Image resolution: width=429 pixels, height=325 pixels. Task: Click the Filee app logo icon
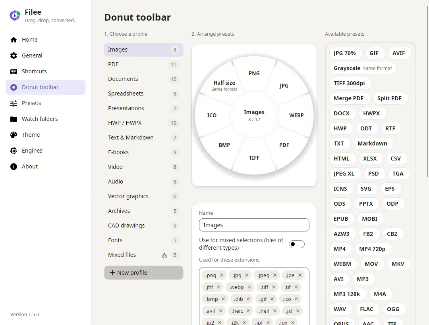pos(15,15)
